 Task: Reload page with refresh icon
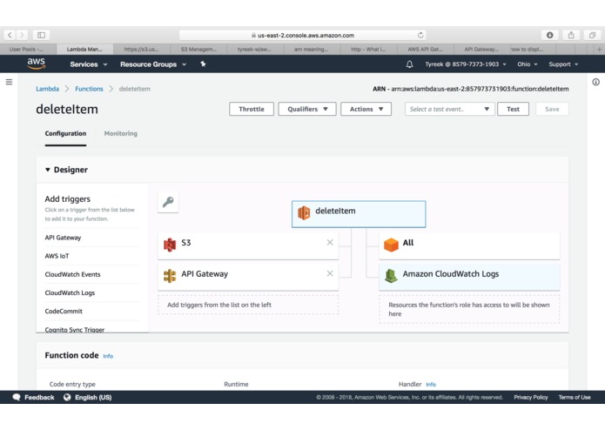tap(420, 35)
